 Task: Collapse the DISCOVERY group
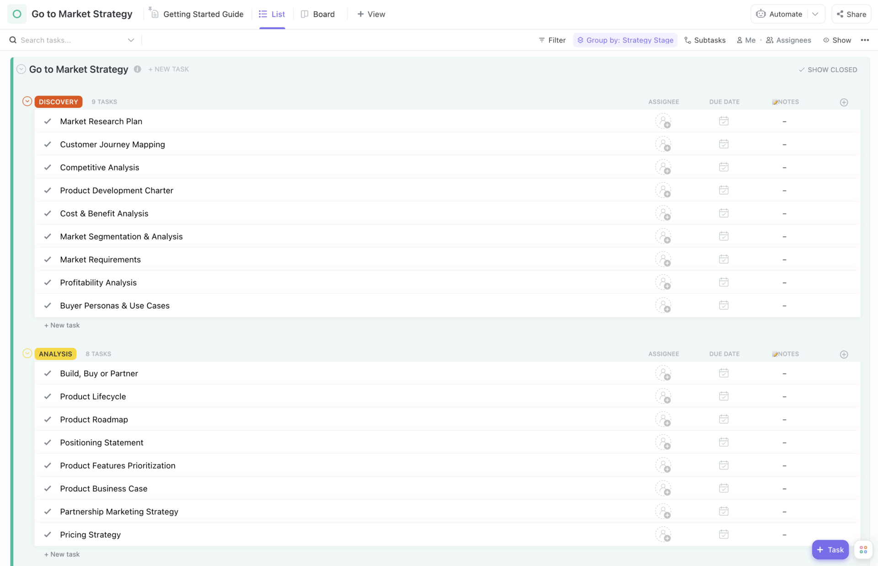click(x=27, y=101)
